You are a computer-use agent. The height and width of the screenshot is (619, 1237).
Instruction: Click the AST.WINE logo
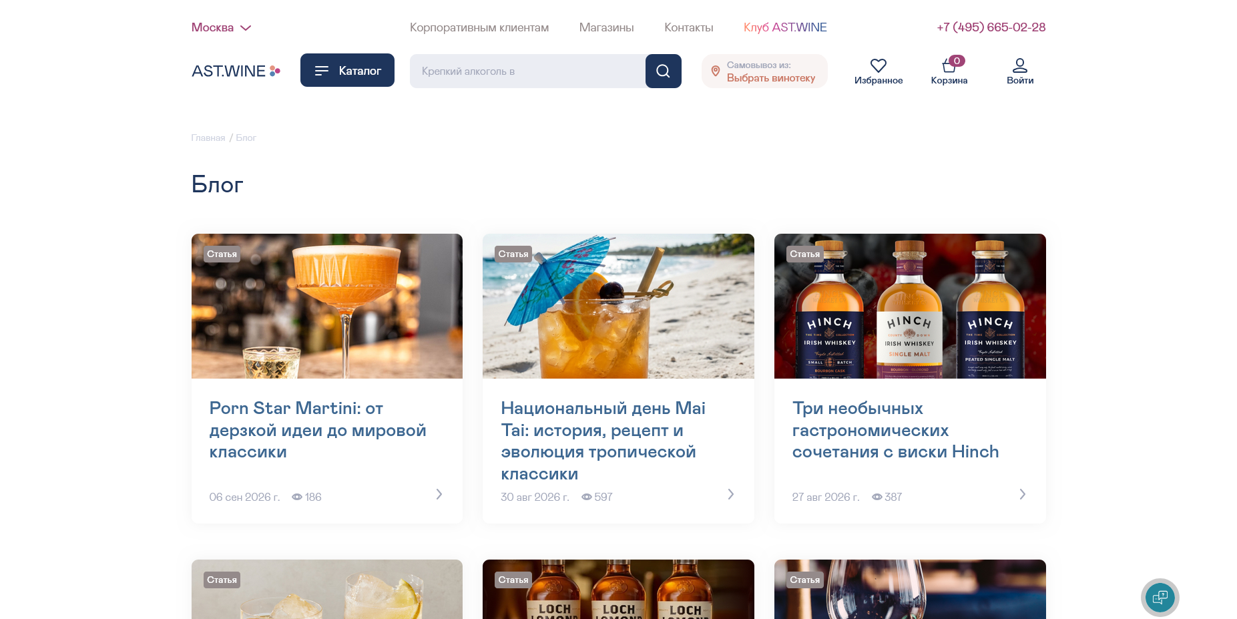point(236,71)
